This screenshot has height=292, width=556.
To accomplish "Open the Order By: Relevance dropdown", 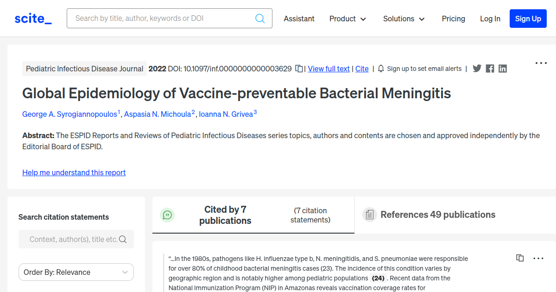I will click(x=76, y=272).
